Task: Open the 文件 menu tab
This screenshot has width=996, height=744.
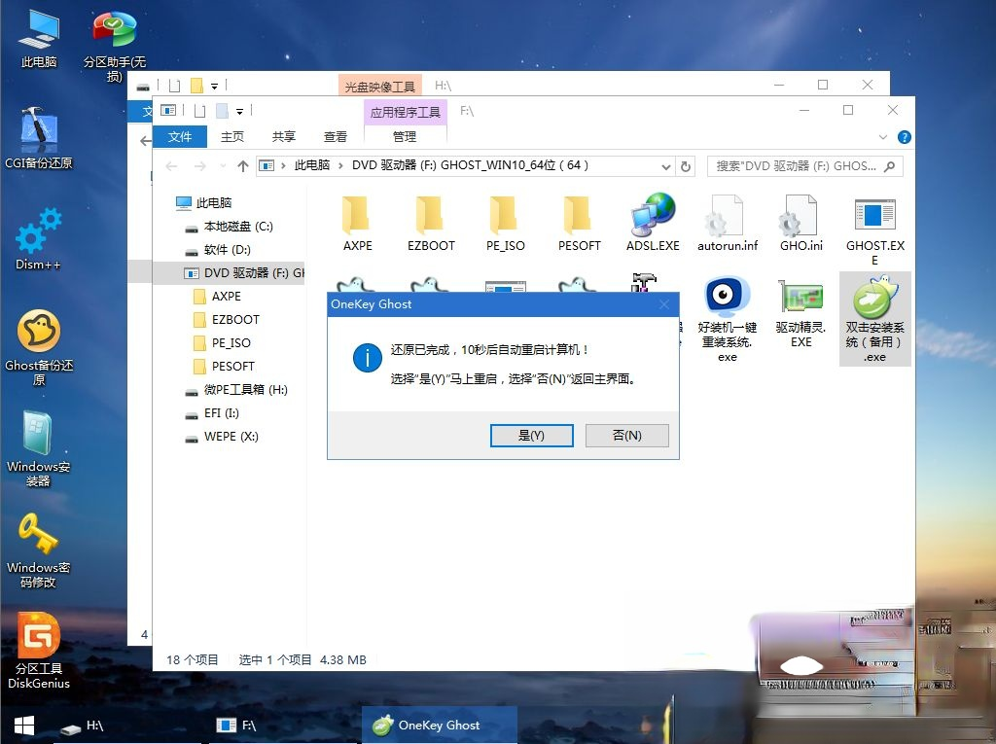Action: click(x=180, y=136)
